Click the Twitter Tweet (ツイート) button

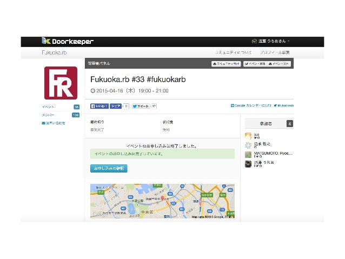click(x=141, y=106)
